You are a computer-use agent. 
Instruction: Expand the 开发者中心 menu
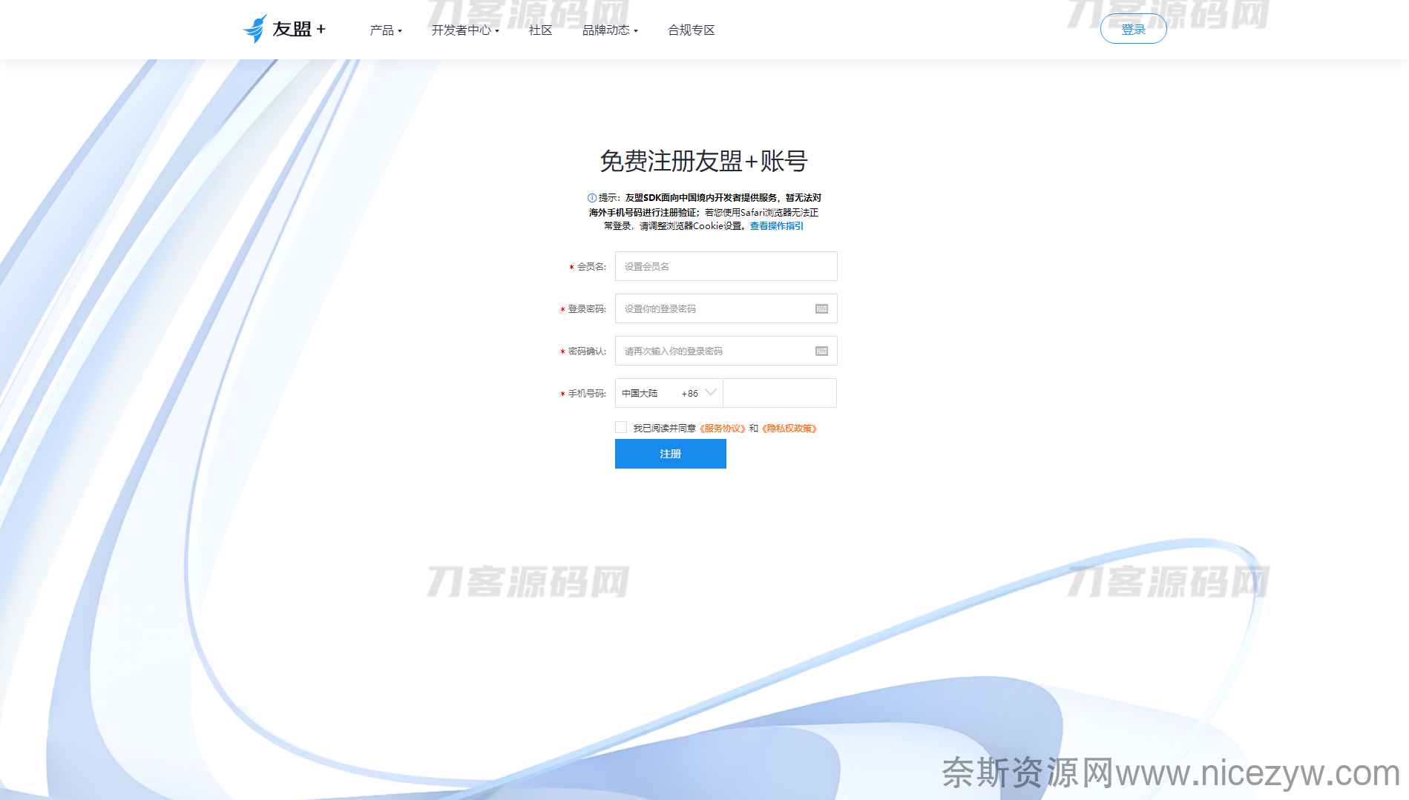pyautogui.click(x=465, y=30)
